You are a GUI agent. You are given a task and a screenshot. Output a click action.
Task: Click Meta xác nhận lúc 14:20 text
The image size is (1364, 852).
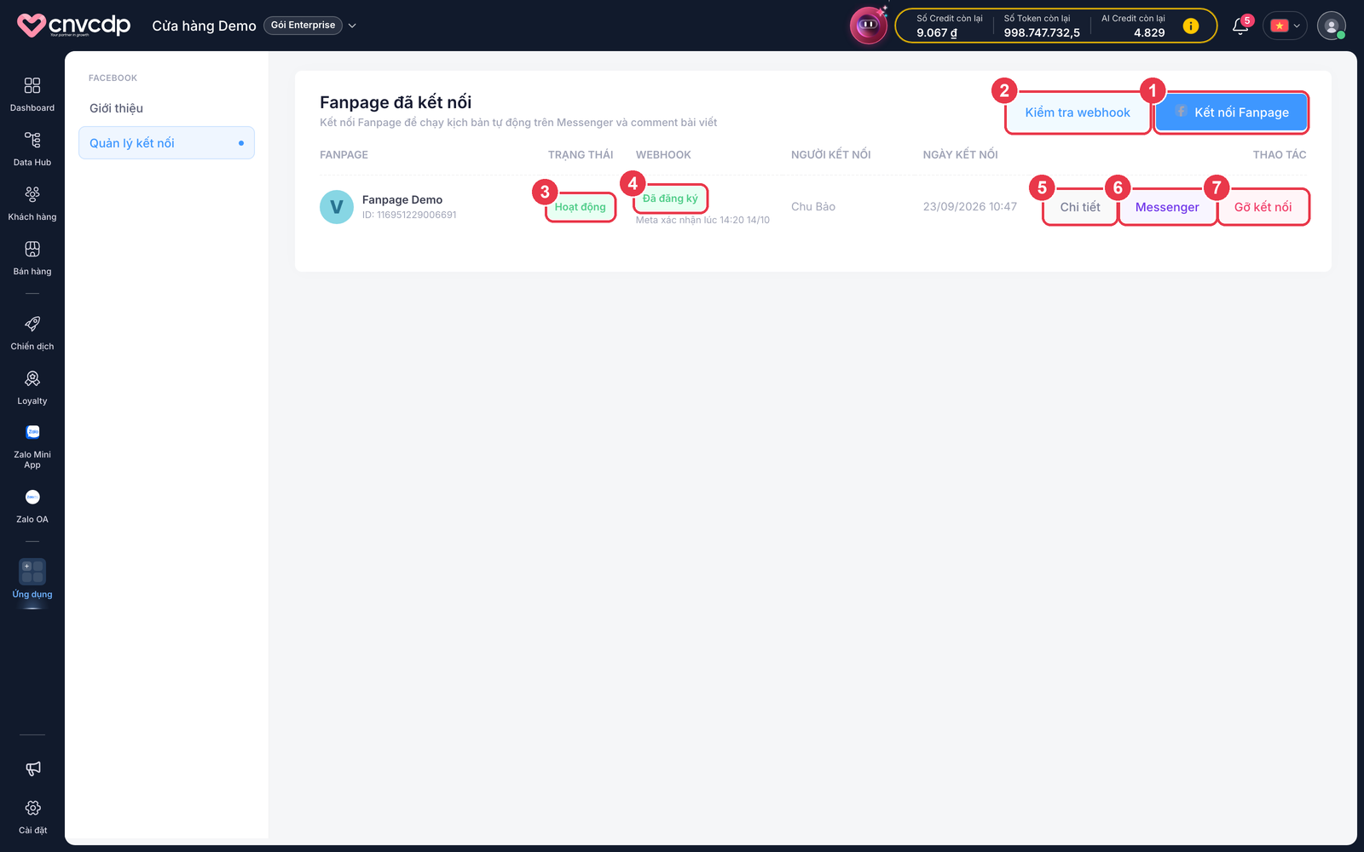click(702, 220)
